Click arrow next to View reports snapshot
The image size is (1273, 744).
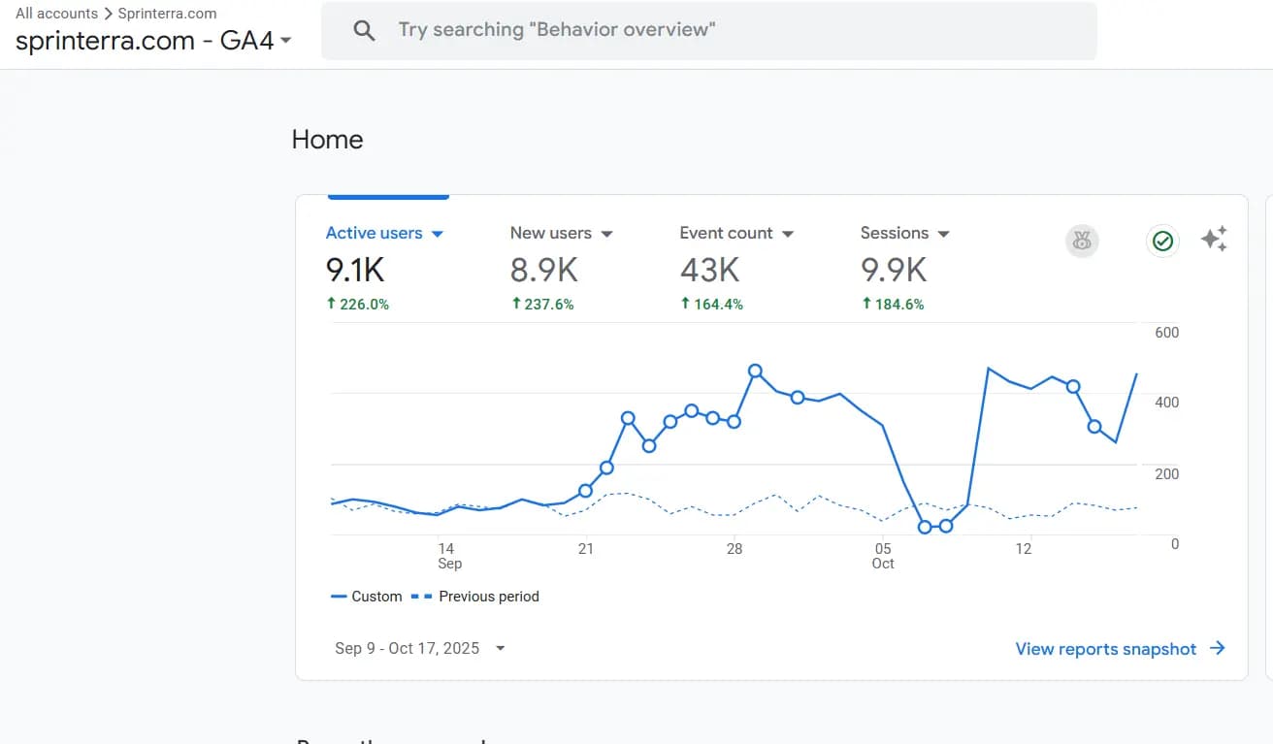1218,649
